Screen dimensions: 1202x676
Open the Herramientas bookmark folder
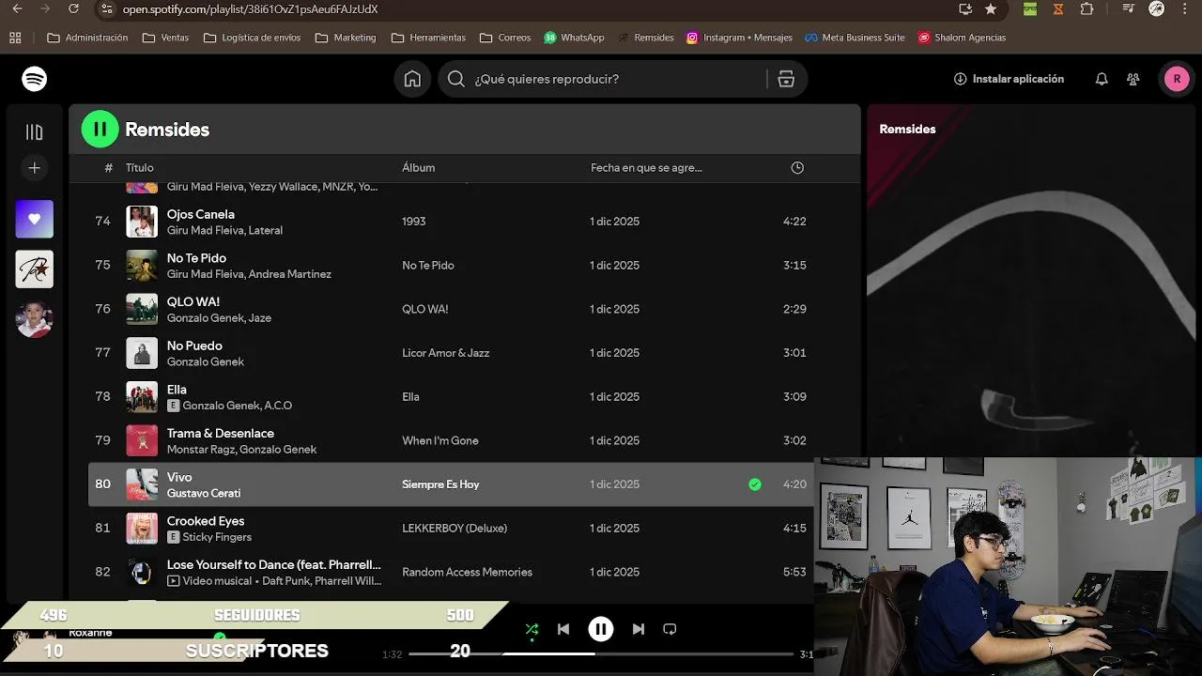428,38
